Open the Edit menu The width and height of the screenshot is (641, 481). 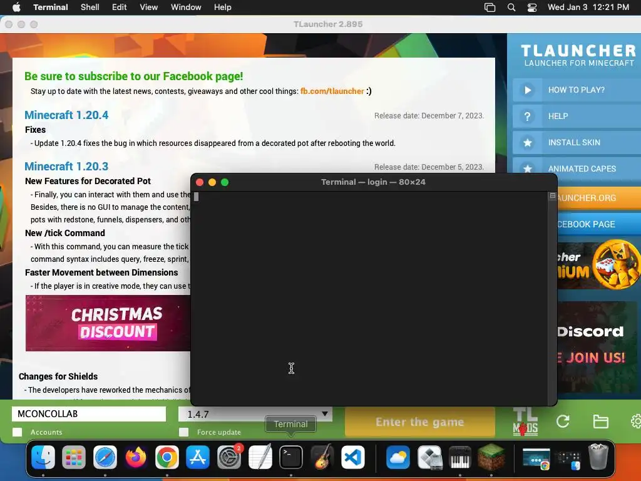tap(120, 7)
